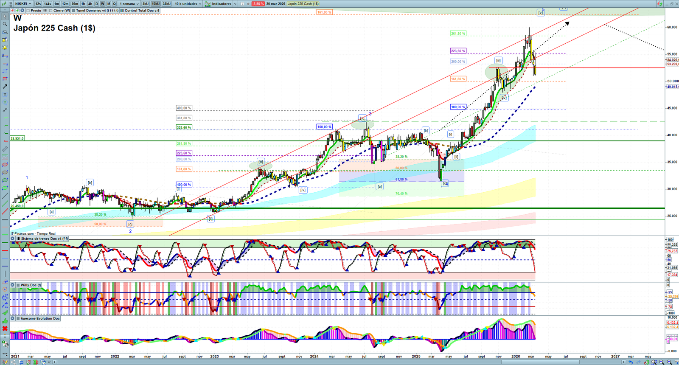Select the segment line tool with endpoints
The image size is (679, 365).
click(5, 110)
